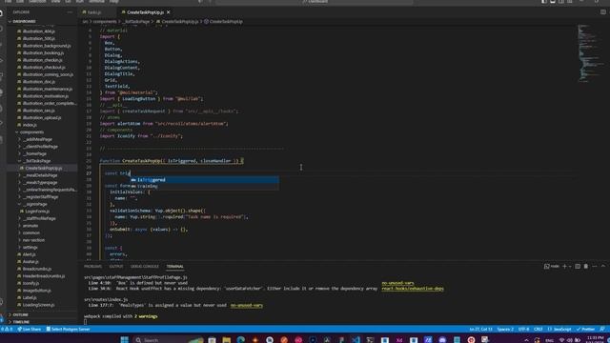Open terminal shell selector labeled node

pos(552,267)
